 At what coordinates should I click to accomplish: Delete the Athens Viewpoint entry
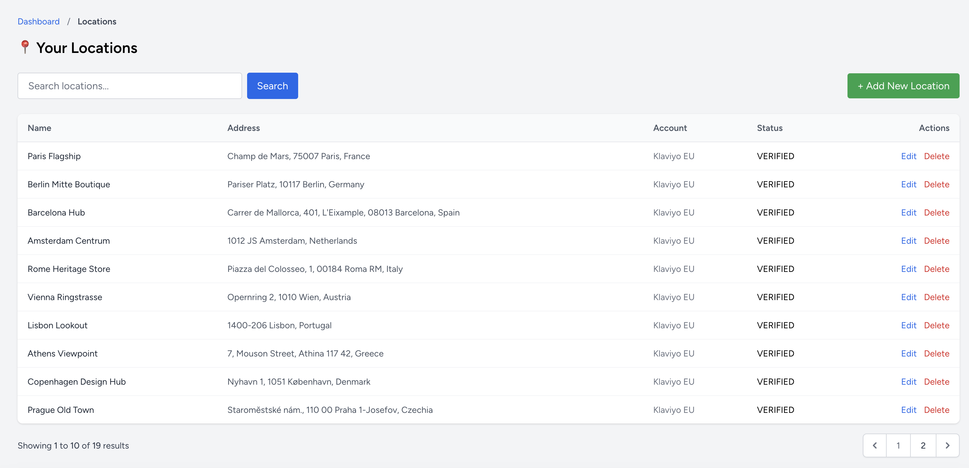[x=936, y=354]
